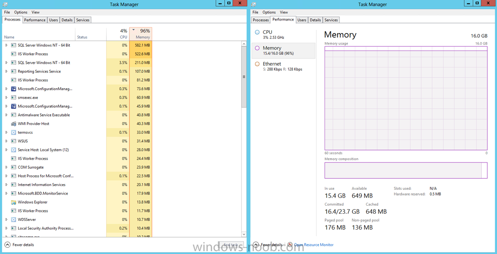Screen dimensions: 497x254
Task: Click the WMI Provider Host icon
Action: (13, 124)
